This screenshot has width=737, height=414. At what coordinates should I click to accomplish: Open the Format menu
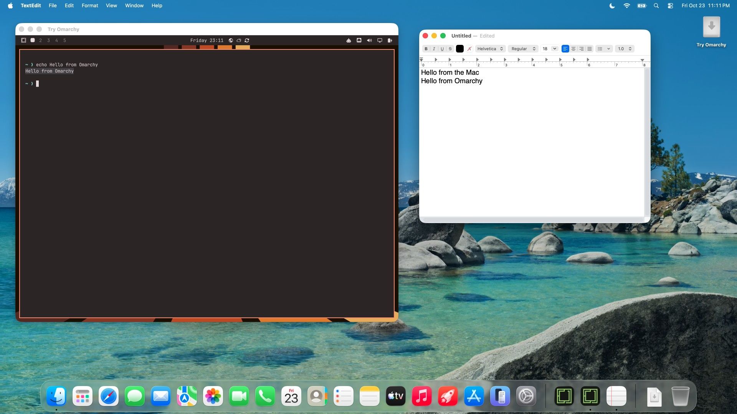(90, 5)
